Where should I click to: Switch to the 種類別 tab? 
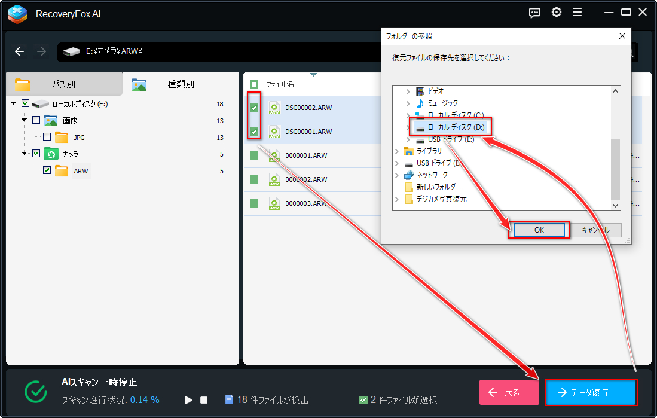click(181, 84)
